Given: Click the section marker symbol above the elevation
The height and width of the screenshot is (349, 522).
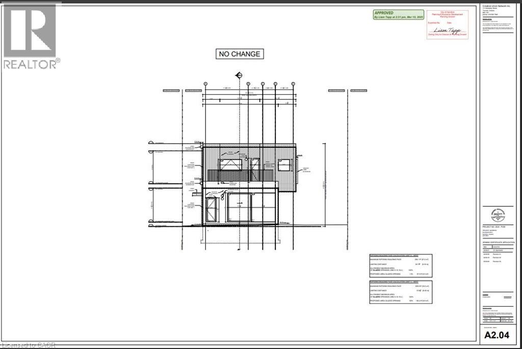Looking at the screenshot, I should pyautogui.click(x=238, y=75).
